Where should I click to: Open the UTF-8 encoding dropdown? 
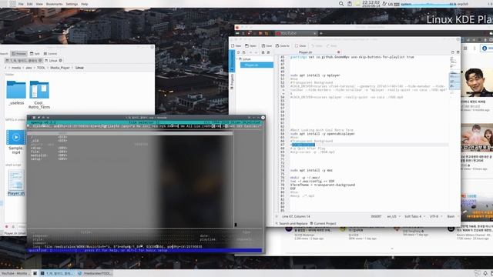pyautogui.click(x=436, y=216)
